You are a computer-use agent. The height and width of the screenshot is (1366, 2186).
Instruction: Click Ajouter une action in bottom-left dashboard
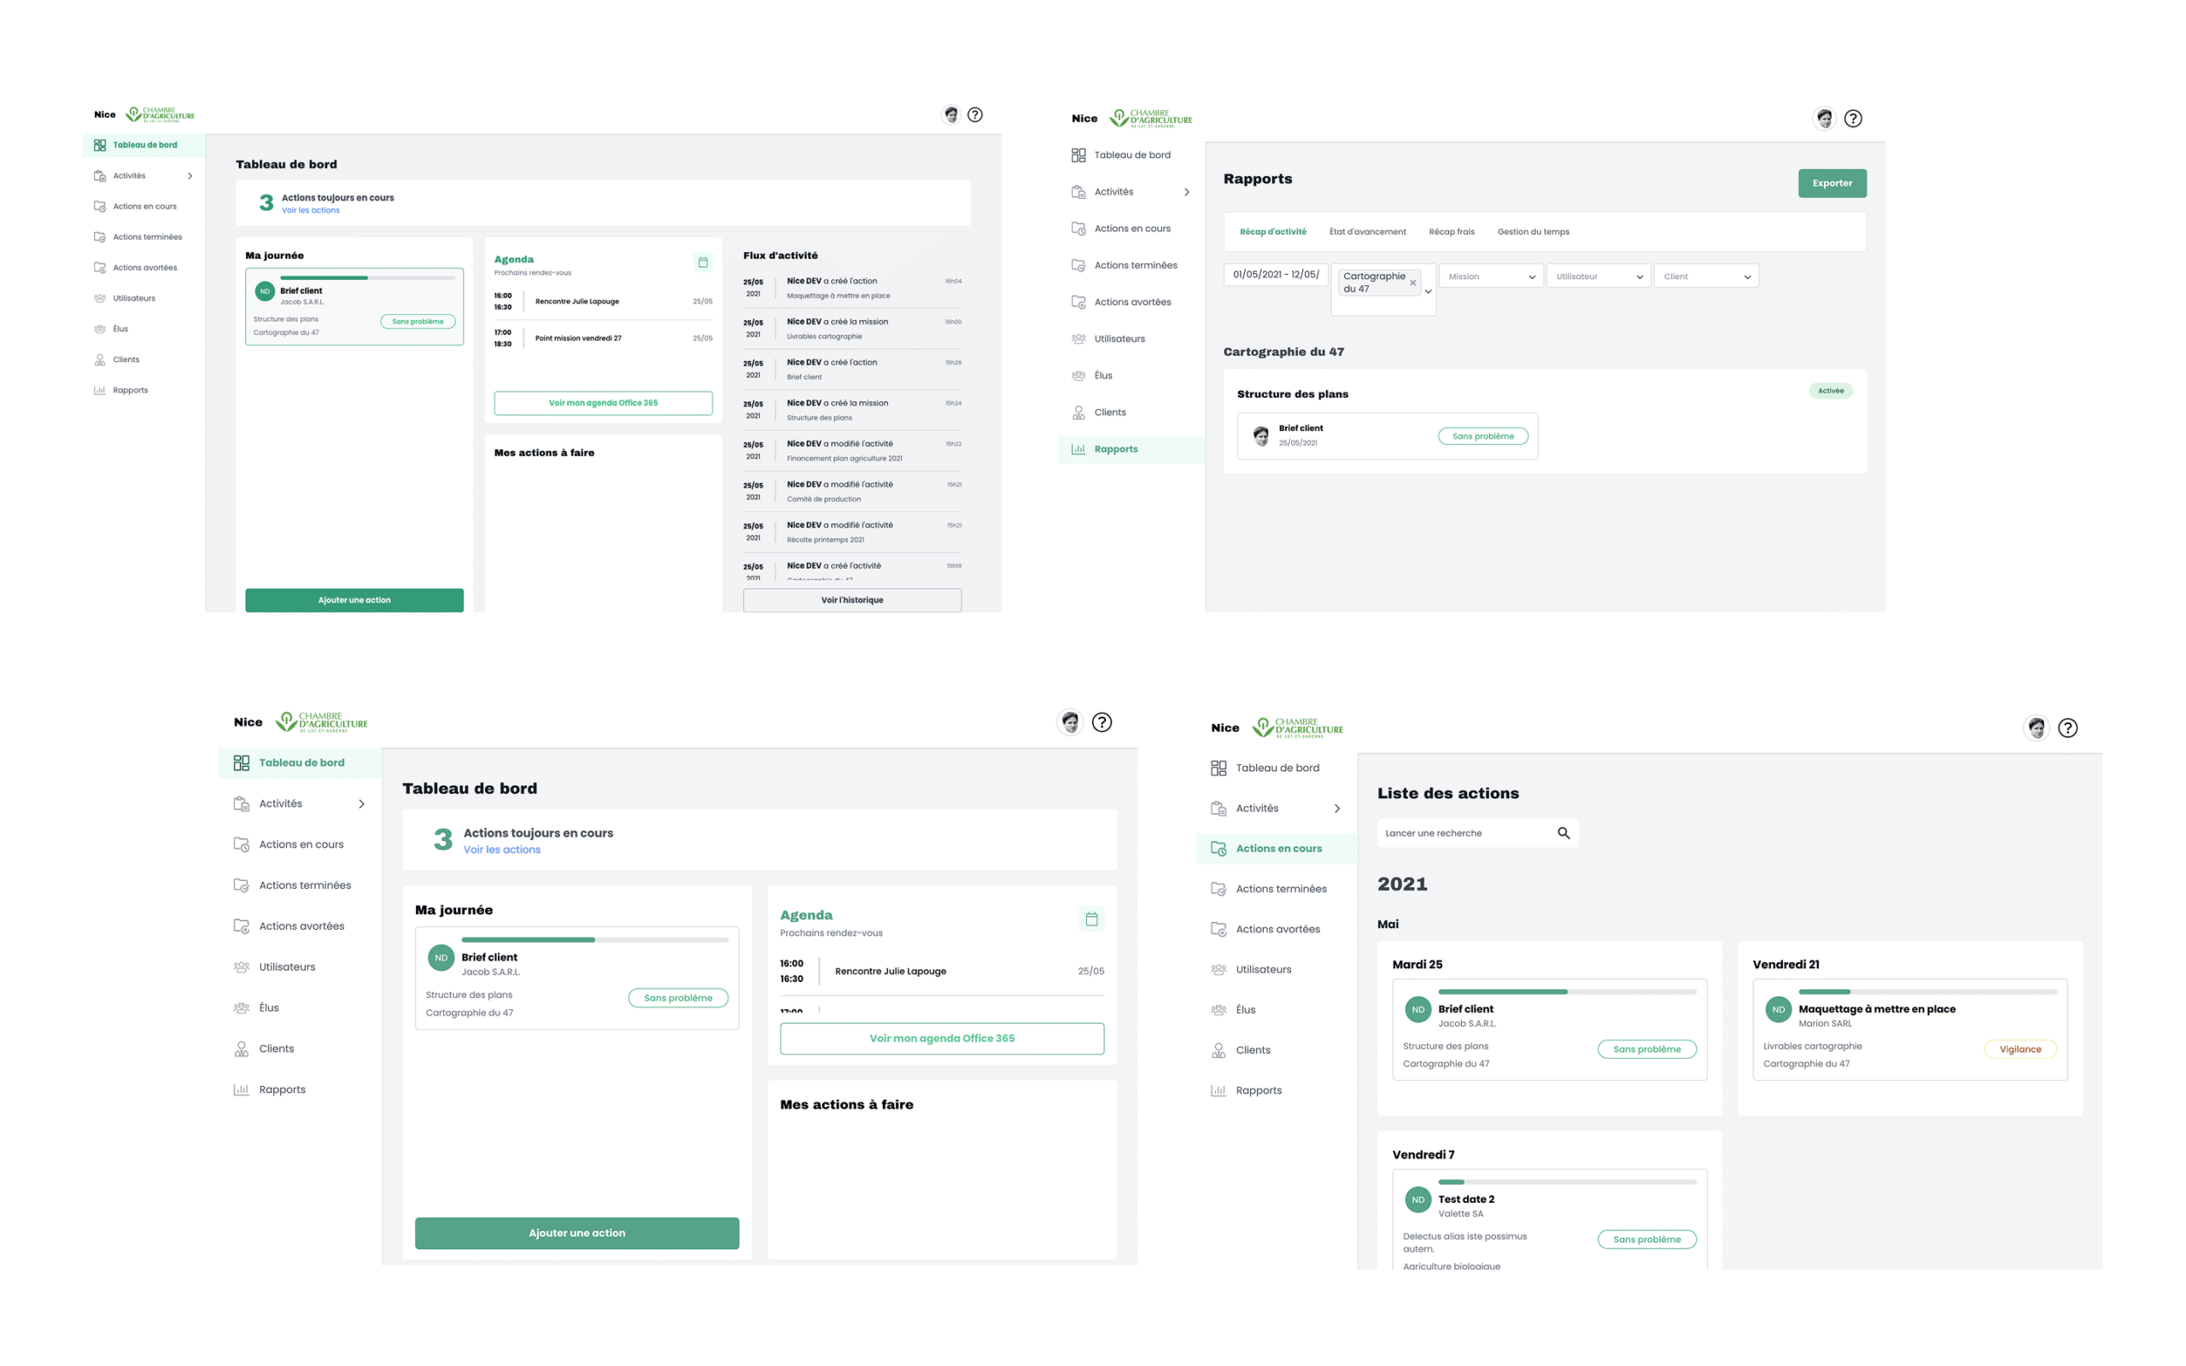tap(577, 1233)
